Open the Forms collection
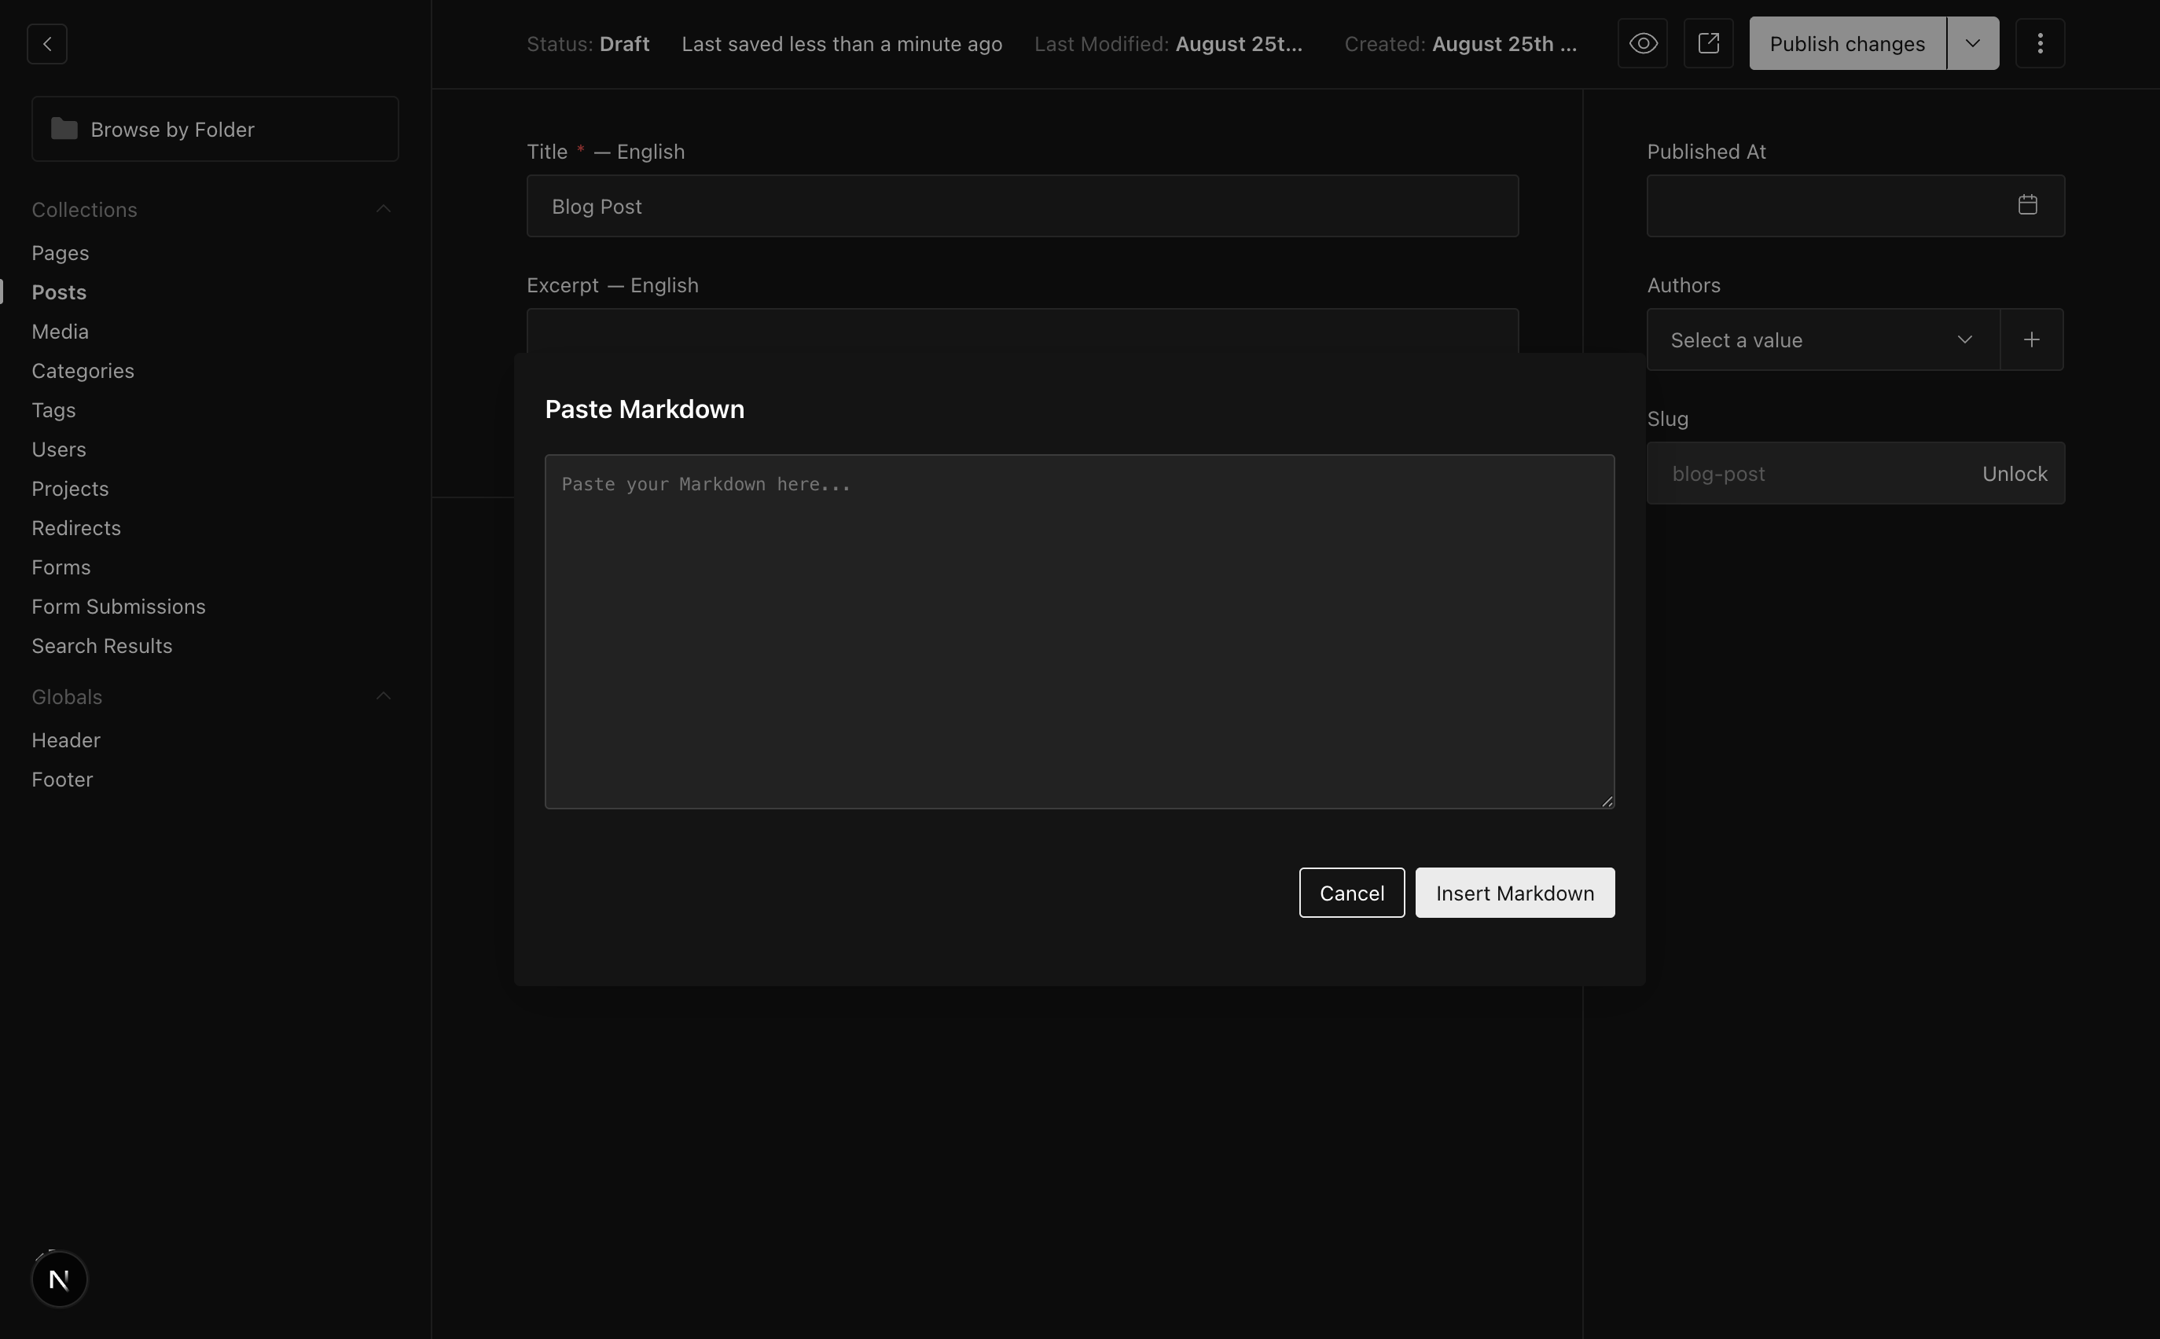 click(x=61, y=567)
